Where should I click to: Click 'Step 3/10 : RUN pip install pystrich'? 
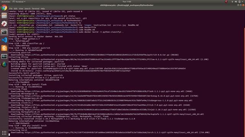[29, 48]
